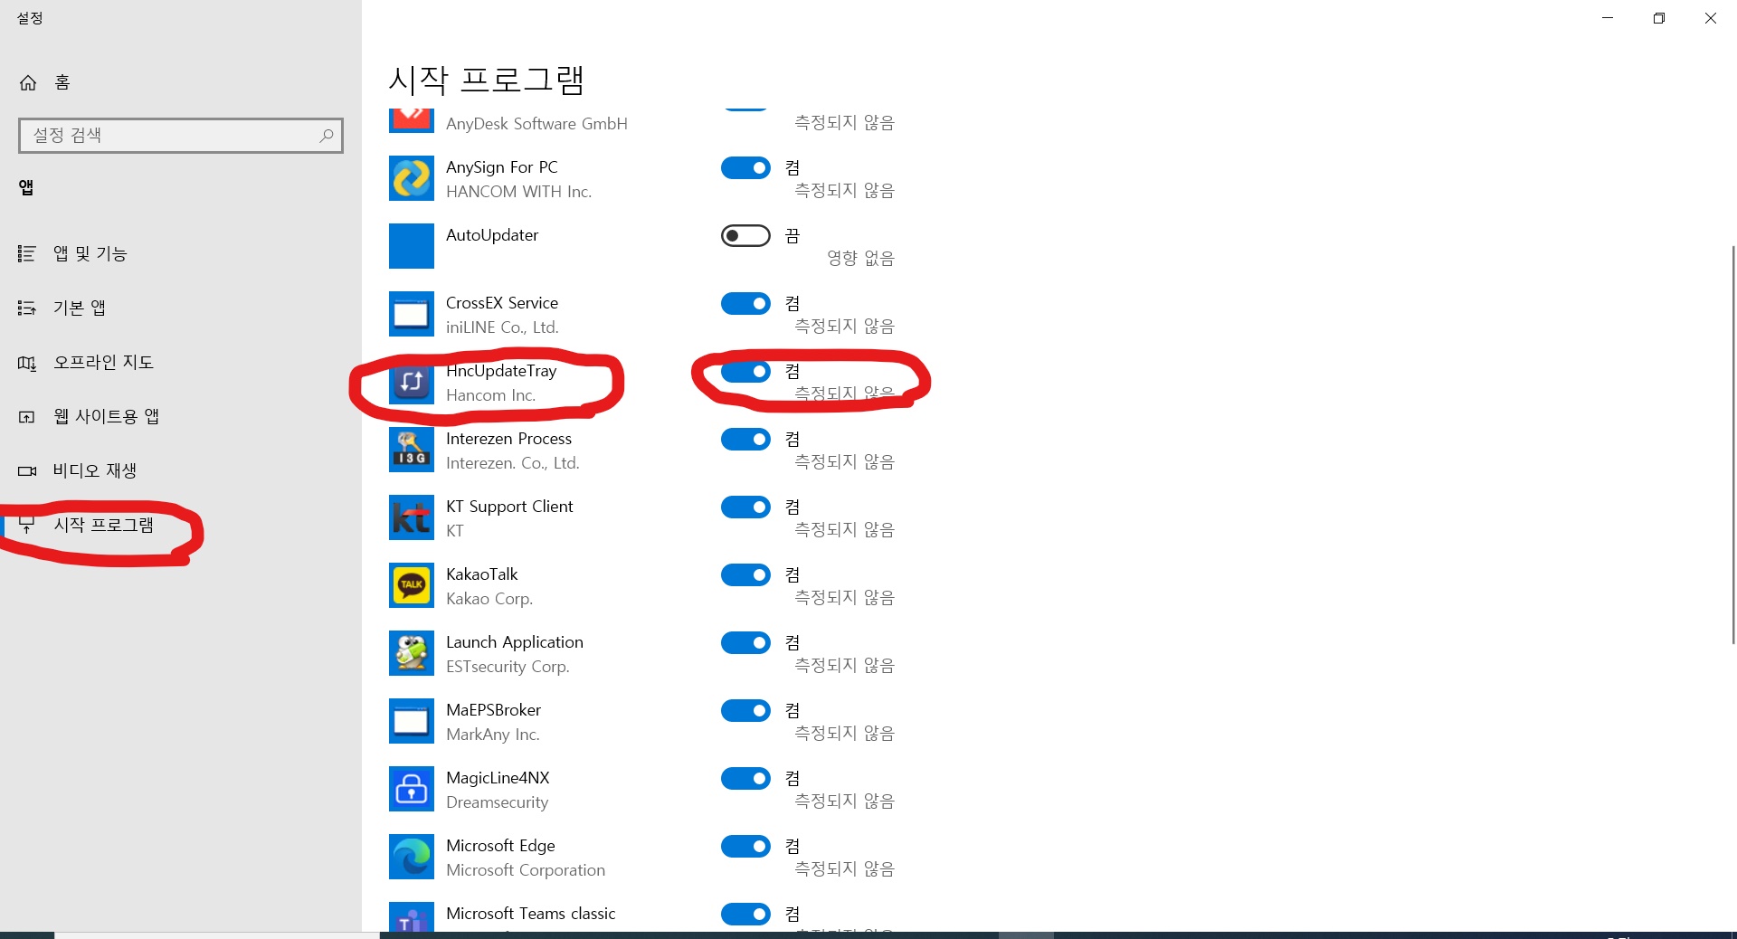Click the 'Microsoft Corporation' text
Viewport: 1737px width, 939px height.
point(526,870)
